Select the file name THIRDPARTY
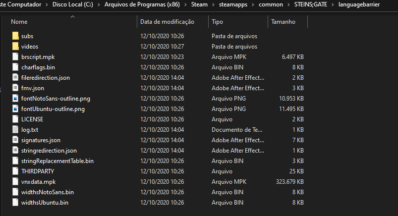 tap(38, 171)
